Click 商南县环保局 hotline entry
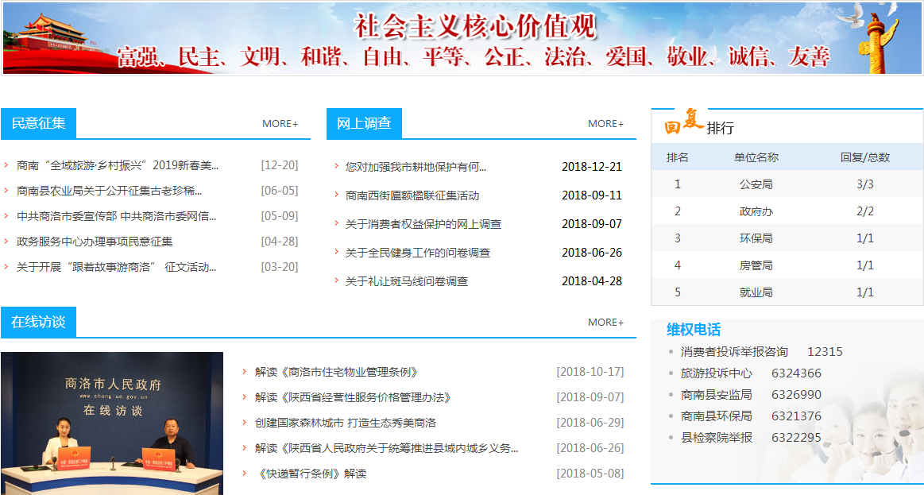This screenshot has width=924, height=495. [717, 416]
